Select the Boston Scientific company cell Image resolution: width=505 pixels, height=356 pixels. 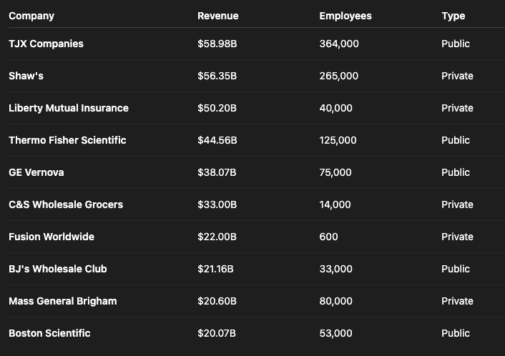[x=49, y=333]
